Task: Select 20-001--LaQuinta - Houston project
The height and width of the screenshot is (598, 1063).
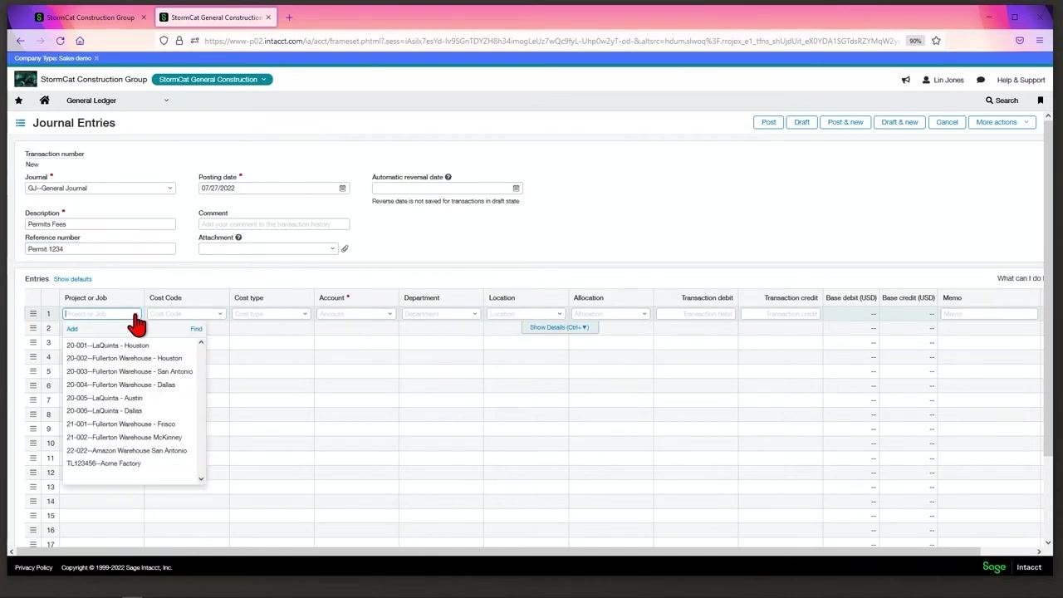Action: [x=108, y=346]
